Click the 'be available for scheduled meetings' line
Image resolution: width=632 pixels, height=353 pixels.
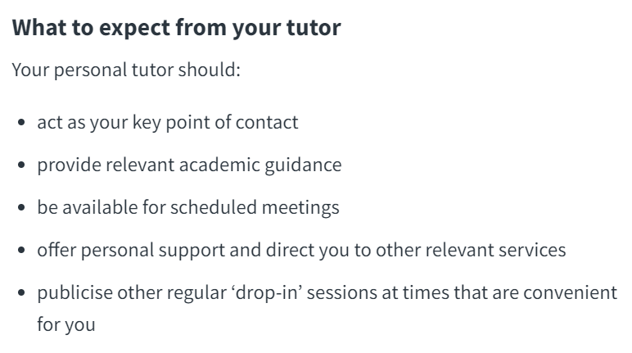click(x=188, y=208)
